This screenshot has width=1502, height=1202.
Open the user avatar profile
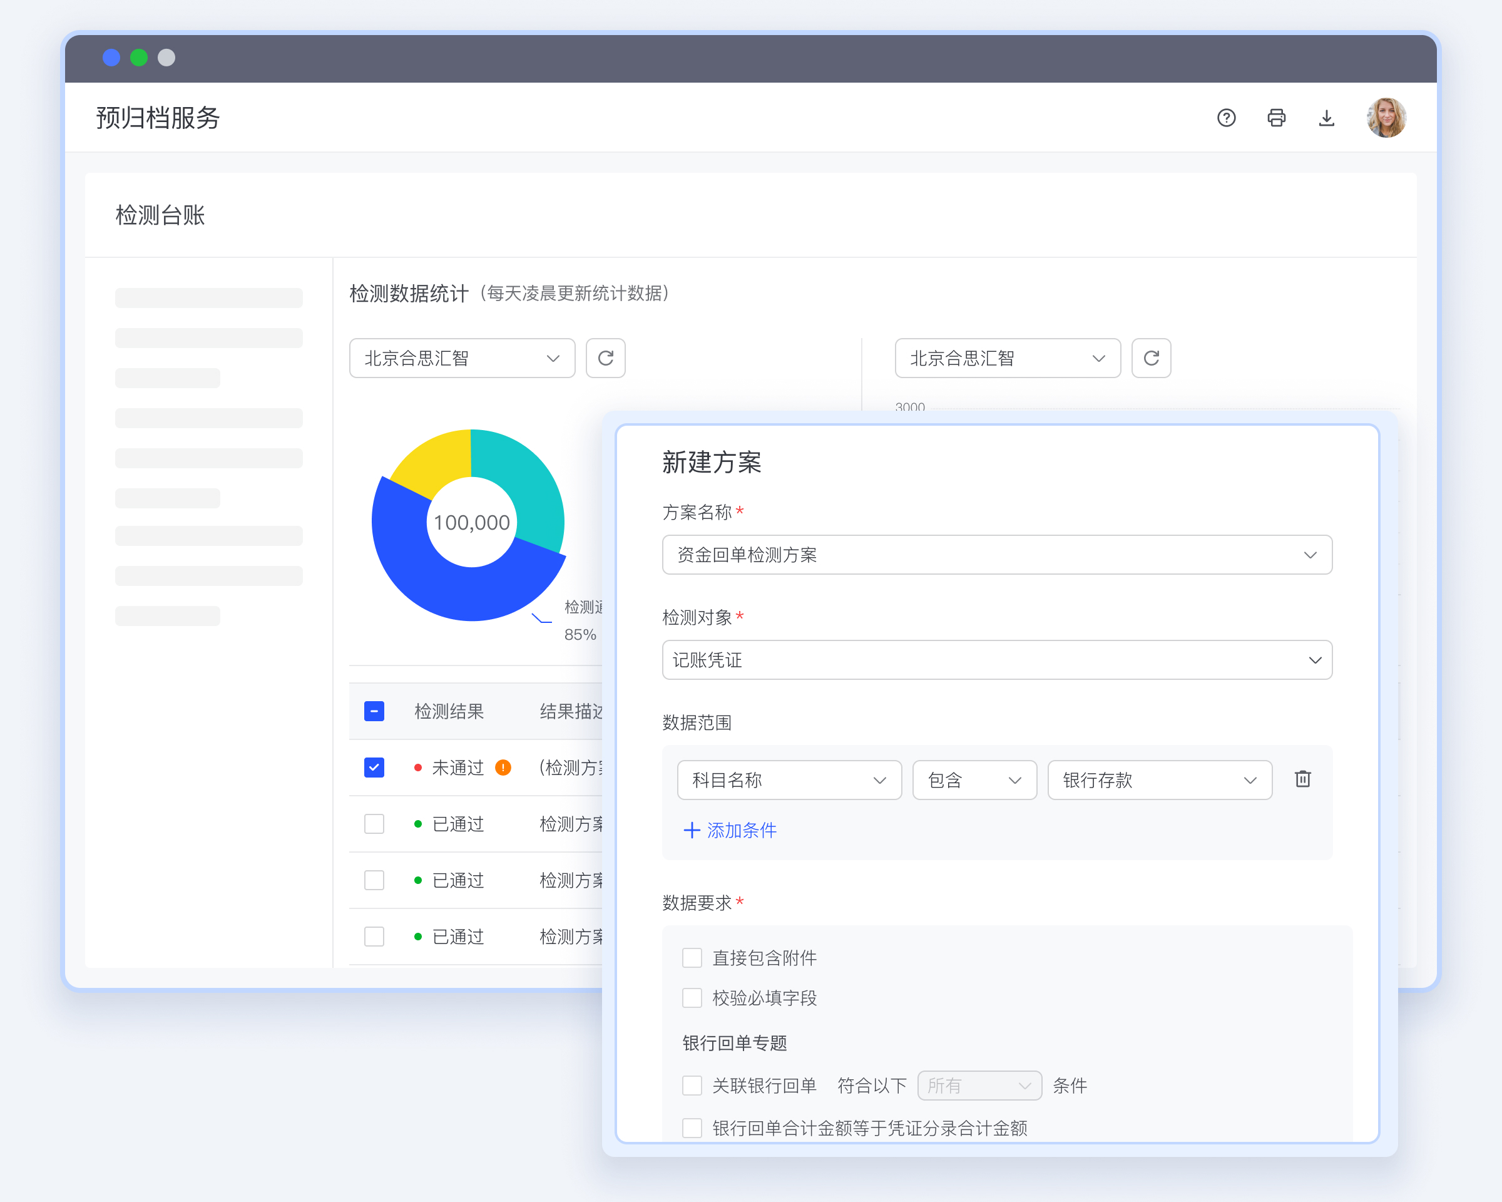[1386, 118]
